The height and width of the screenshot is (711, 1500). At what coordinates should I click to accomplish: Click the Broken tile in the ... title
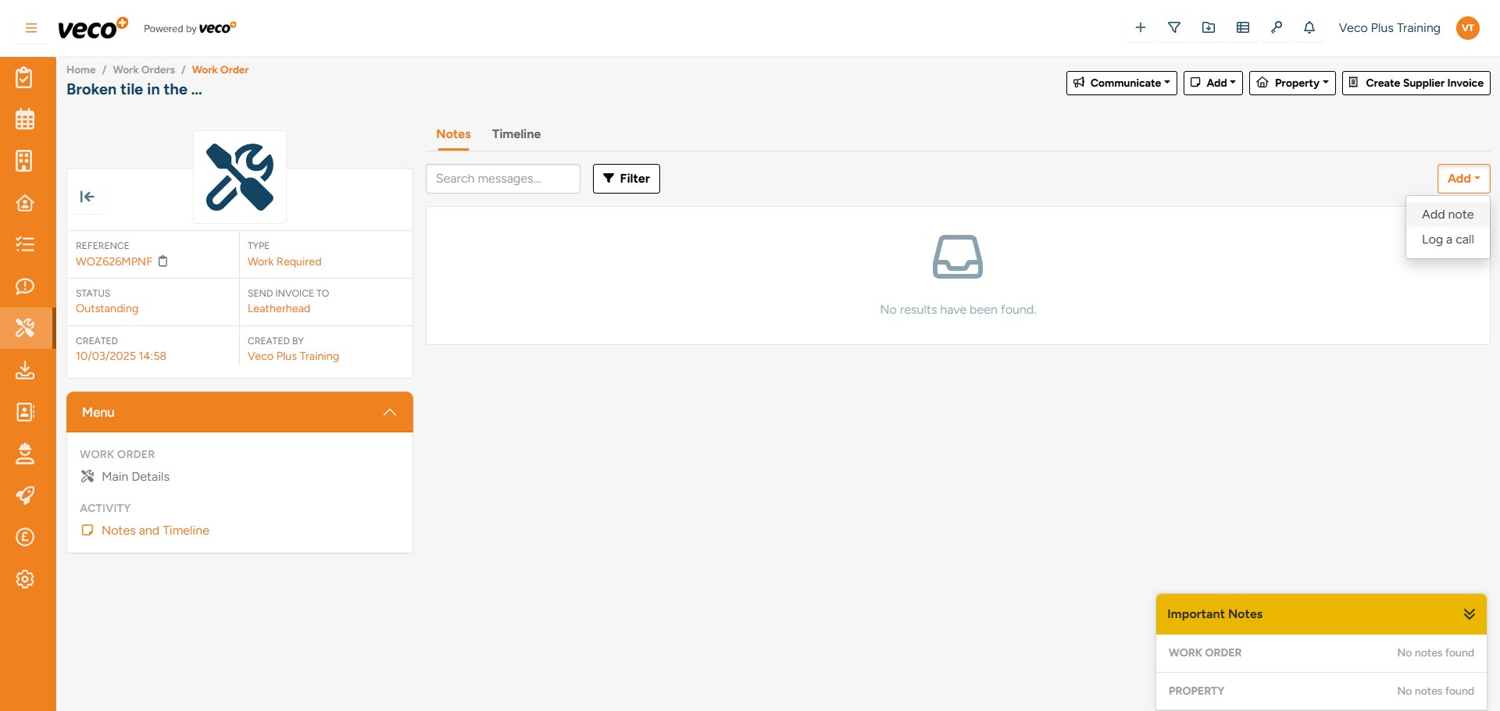[x=134, y=90]
